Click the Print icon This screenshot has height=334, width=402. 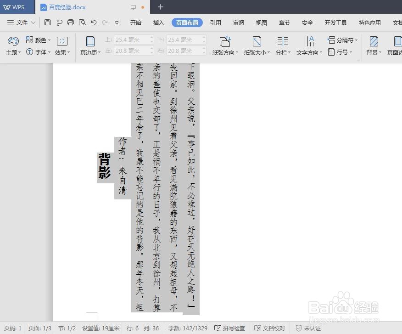[71, 23]
